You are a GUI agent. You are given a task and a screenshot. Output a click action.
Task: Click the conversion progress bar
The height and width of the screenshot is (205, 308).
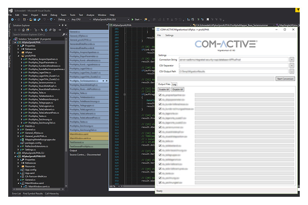(216, 78)
